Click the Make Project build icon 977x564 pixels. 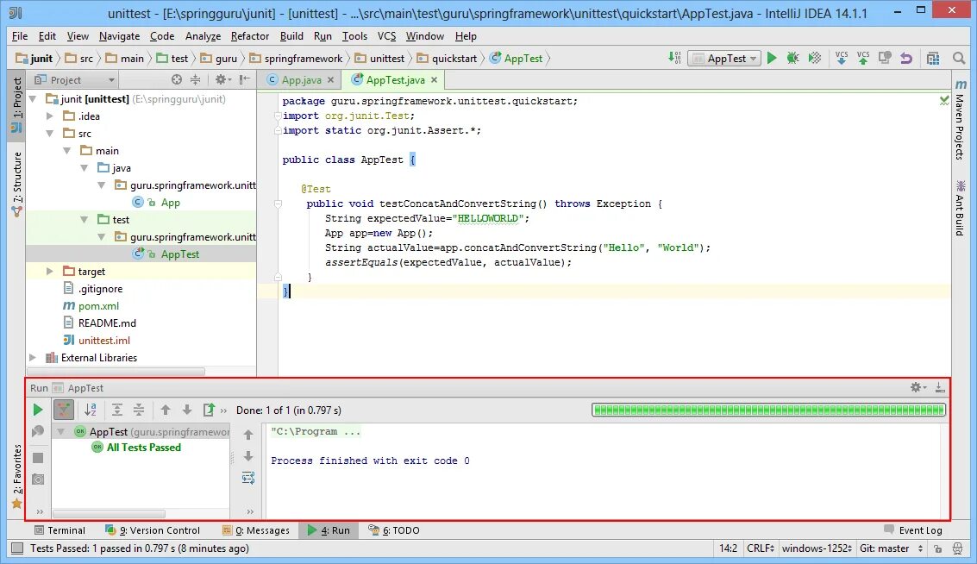click(x=674, y=58)
